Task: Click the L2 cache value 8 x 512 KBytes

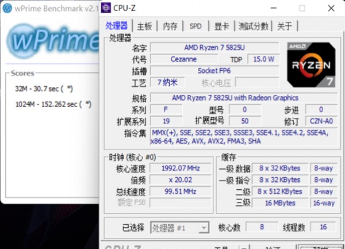Action: tap(280, 191)
